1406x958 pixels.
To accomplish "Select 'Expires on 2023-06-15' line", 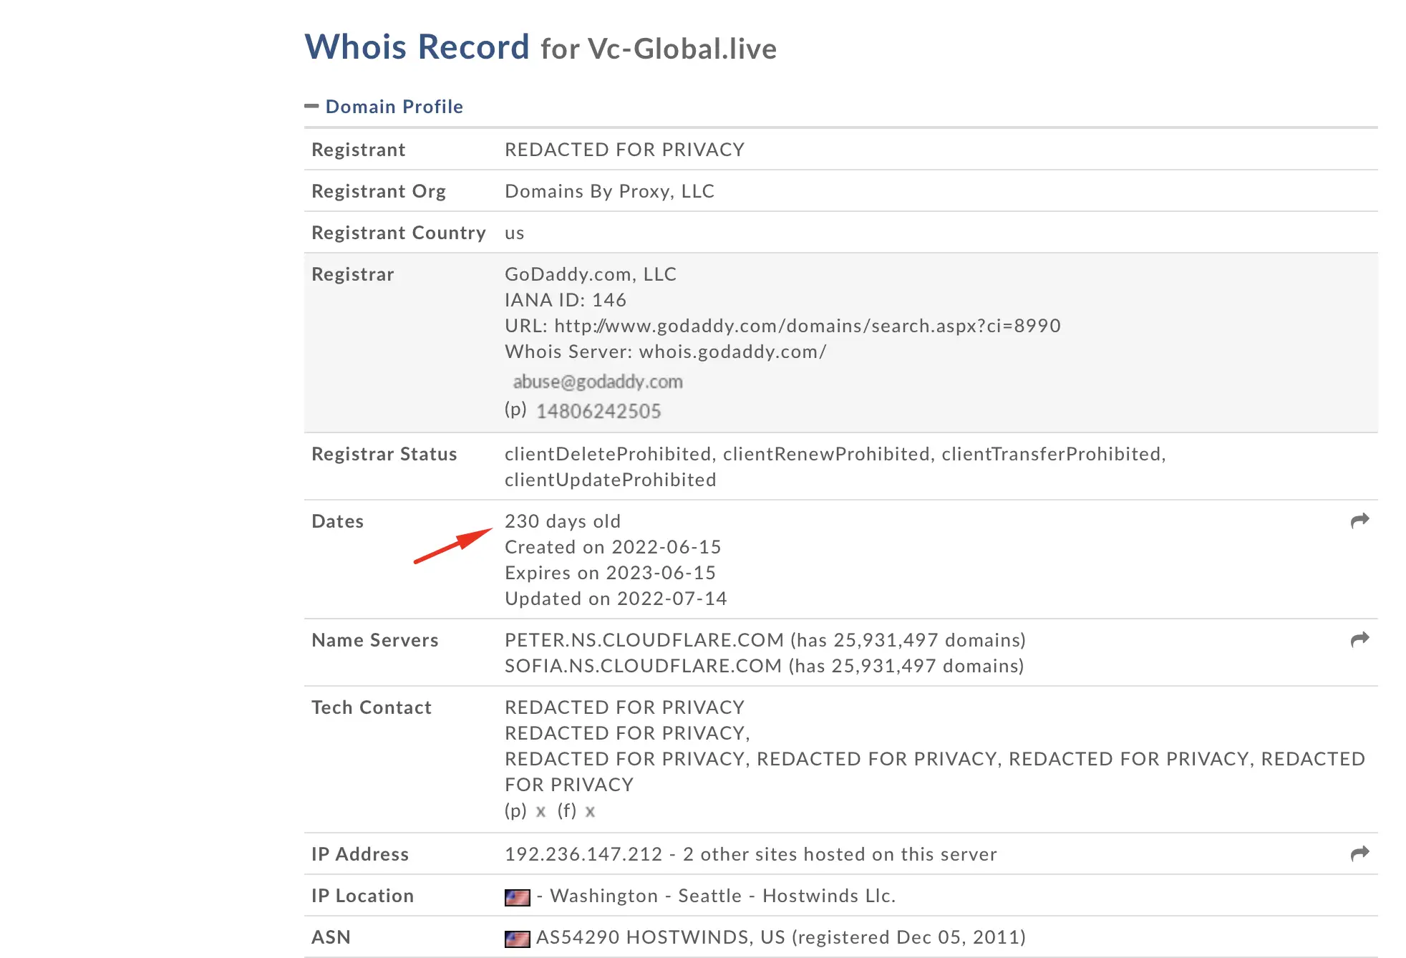I will (x=610, y=573).
